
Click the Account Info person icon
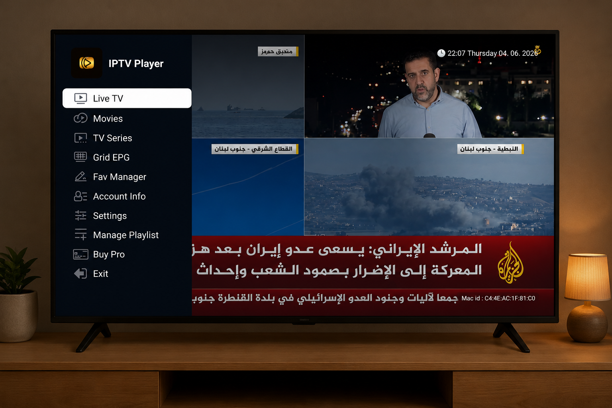pyautogui.click(x=80, y=196)
